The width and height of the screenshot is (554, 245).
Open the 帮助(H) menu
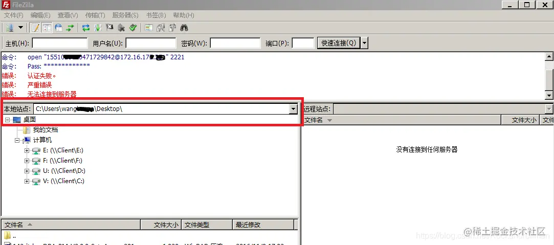184,15
